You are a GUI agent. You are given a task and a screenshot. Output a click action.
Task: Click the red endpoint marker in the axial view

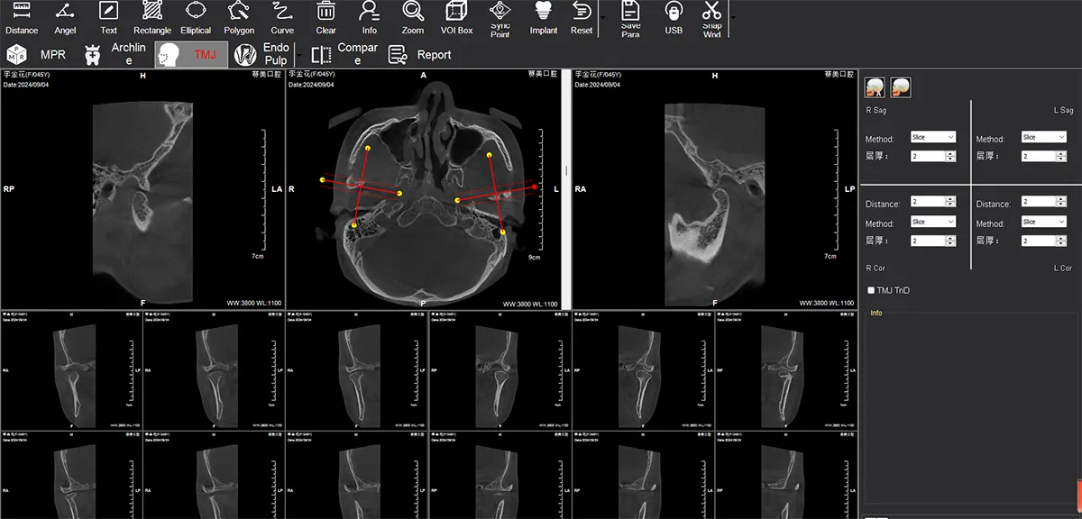[535, 187]
